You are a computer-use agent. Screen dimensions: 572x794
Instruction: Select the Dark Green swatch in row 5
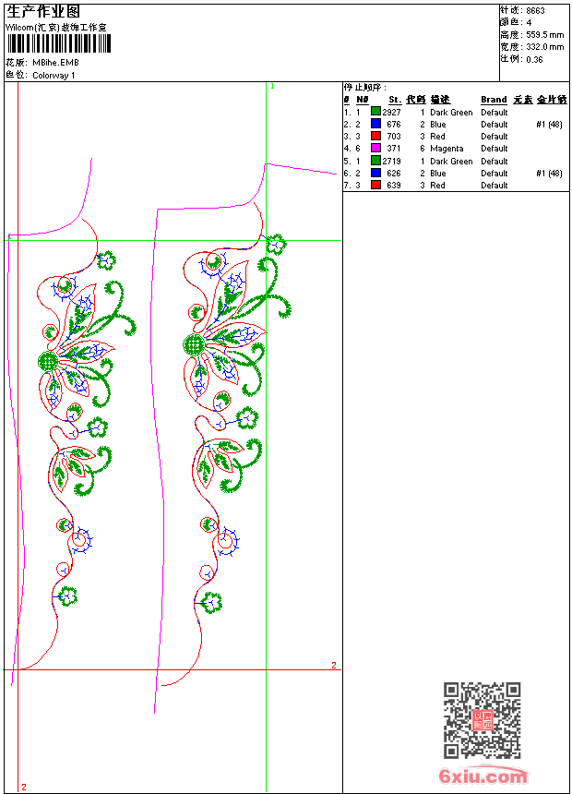coord(376,161)
